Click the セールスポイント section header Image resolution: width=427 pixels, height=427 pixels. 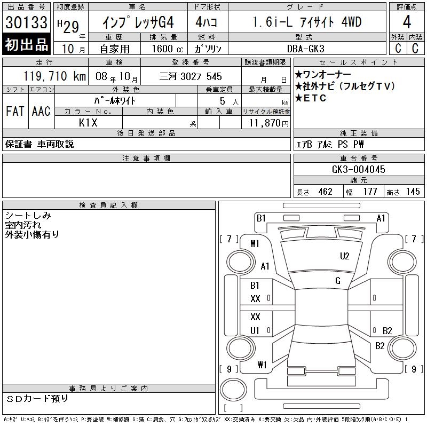point(359,62)
